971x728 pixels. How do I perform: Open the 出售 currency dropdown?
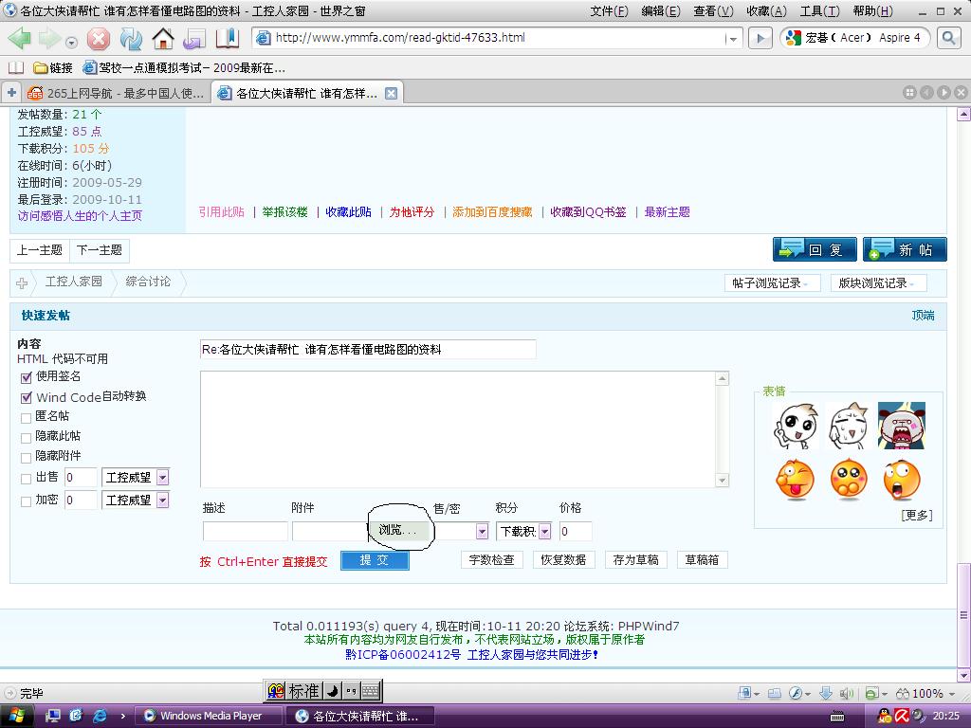click(162, 478)
